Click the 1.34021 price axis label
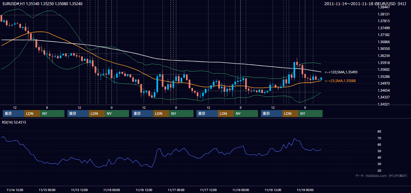 [384, 104]
